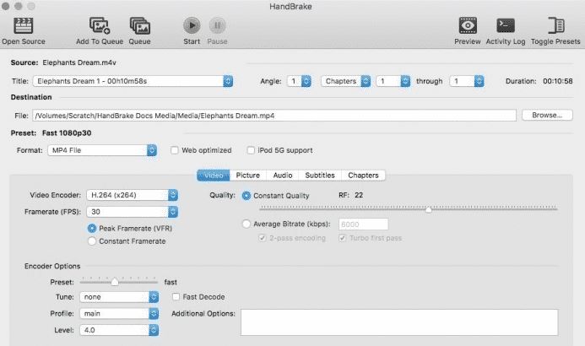Screen dimensions: 585x346
Task: Open the Level dropdown 4.0
Action: click(119, 330)
